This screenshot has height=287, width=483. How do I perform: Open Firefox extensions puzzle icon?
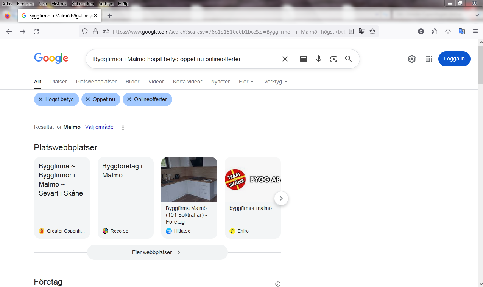435,32
